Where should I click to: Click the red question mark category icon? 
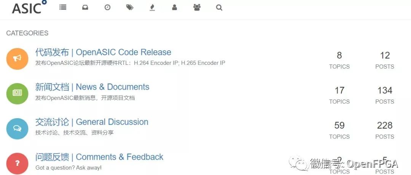pyautogui.click(x=17, y=164)
